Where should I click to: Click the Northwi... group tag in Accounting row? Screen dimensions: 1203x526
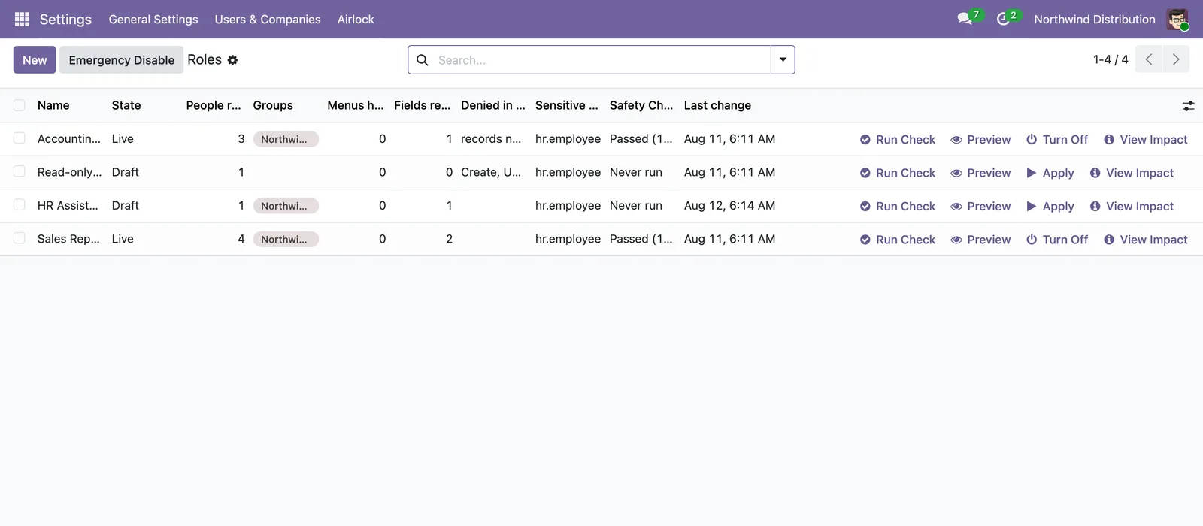pyautogui.click(x=286, y=139)
